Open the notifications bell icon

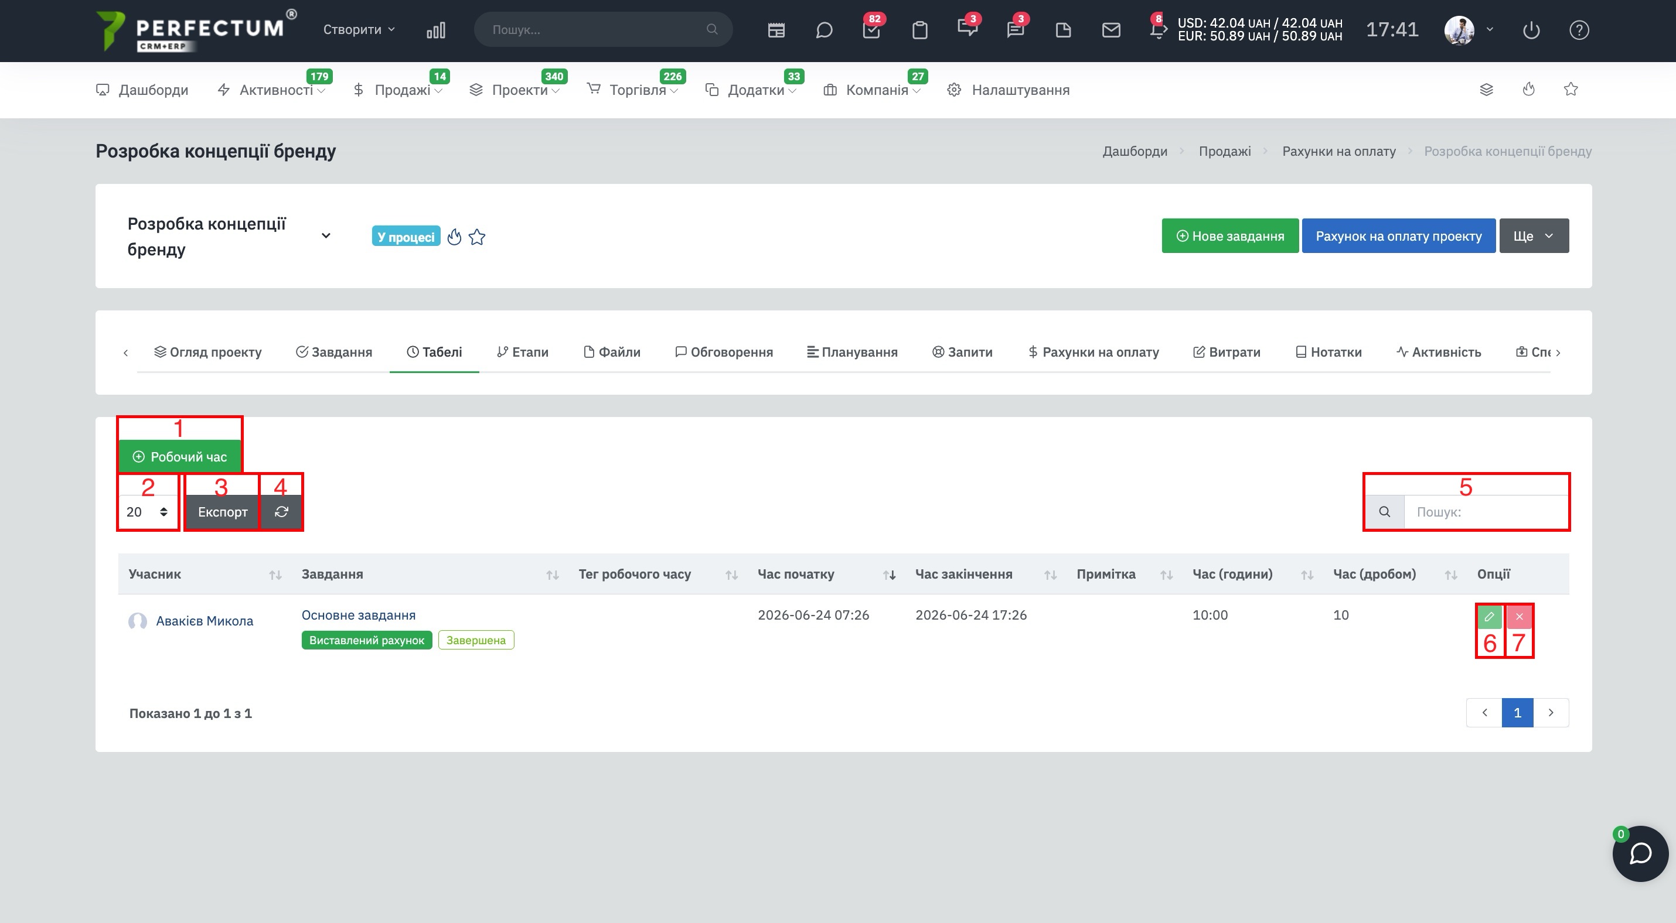click(1158, 30)
